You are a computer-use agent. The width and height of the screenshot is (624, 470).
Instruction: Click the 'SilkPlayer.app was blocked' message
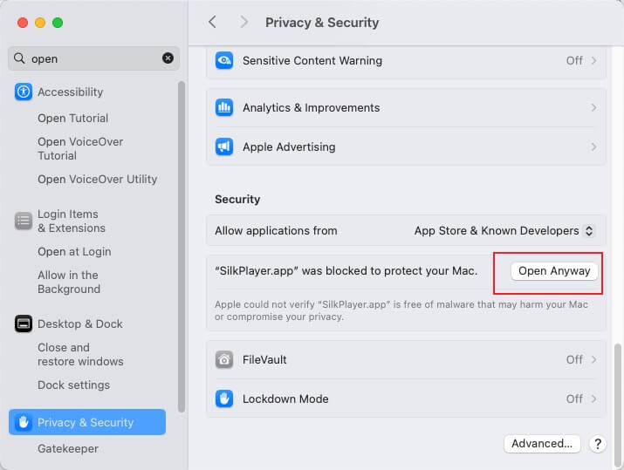tap(346, 271)
